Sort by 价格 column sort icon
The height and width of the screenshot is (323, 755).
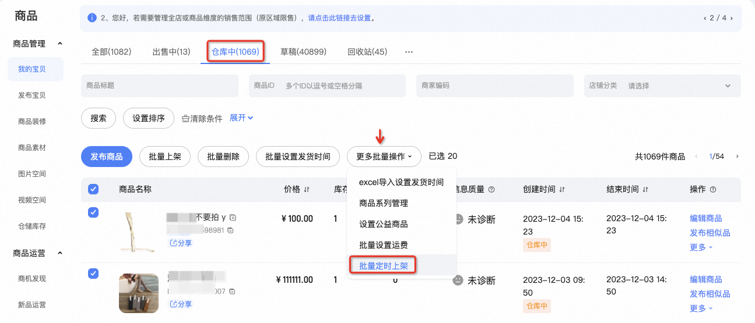point(307,190)
